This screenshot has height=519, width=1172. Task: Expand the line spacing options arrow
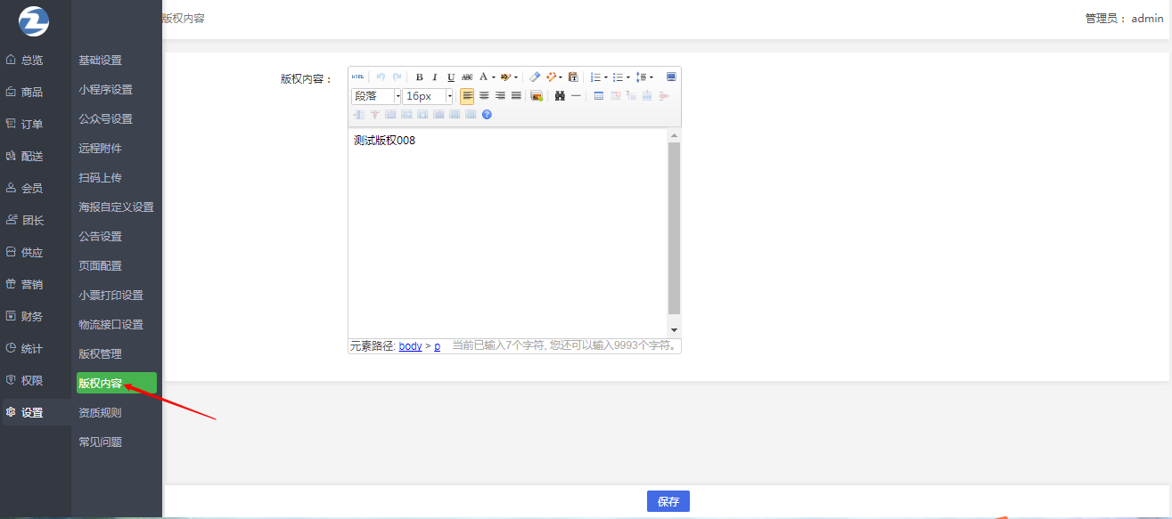(x=652, y=77)
